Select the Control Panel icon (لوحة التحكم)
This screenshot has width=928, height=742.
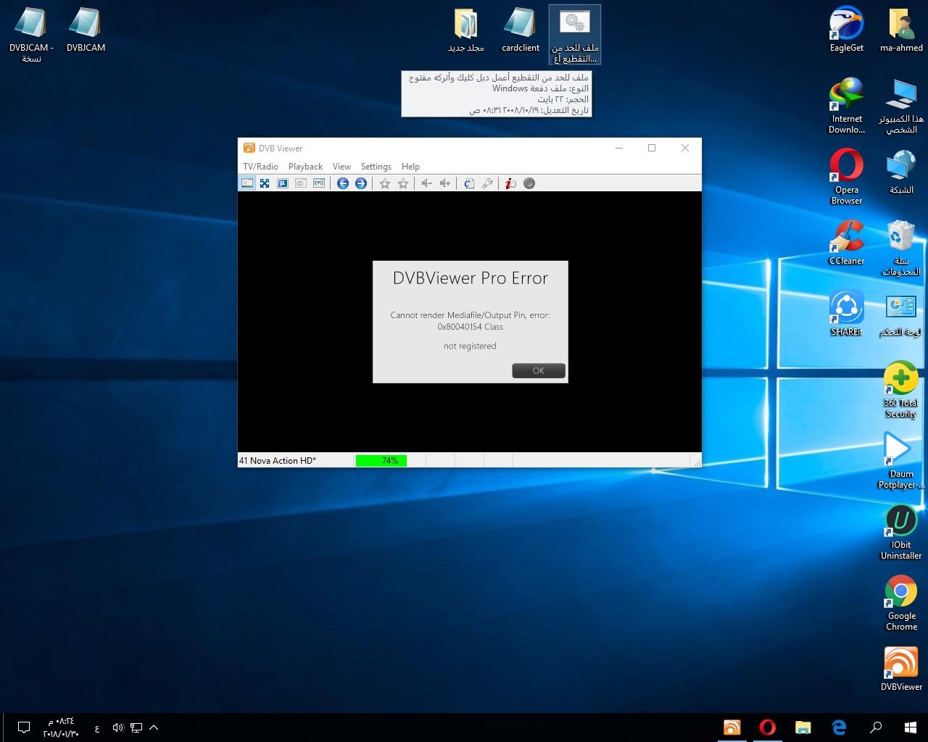901,314
